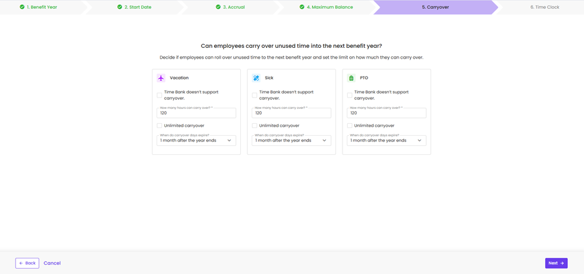Select the 5. Carryover step tab
Viewport: 584px width, 274px height.
pyautogui.click(x=435, y=7)
